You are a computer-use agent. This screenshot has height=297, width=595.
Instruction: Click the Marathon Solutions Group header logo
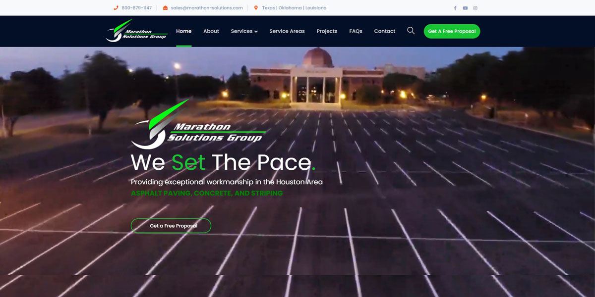(x=137, y=31)
